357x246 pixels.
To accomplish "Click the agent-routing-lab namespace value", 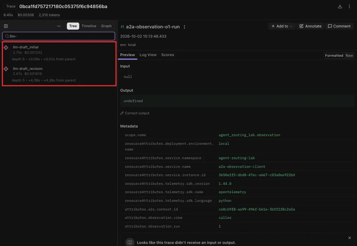I will pos(237,158).
